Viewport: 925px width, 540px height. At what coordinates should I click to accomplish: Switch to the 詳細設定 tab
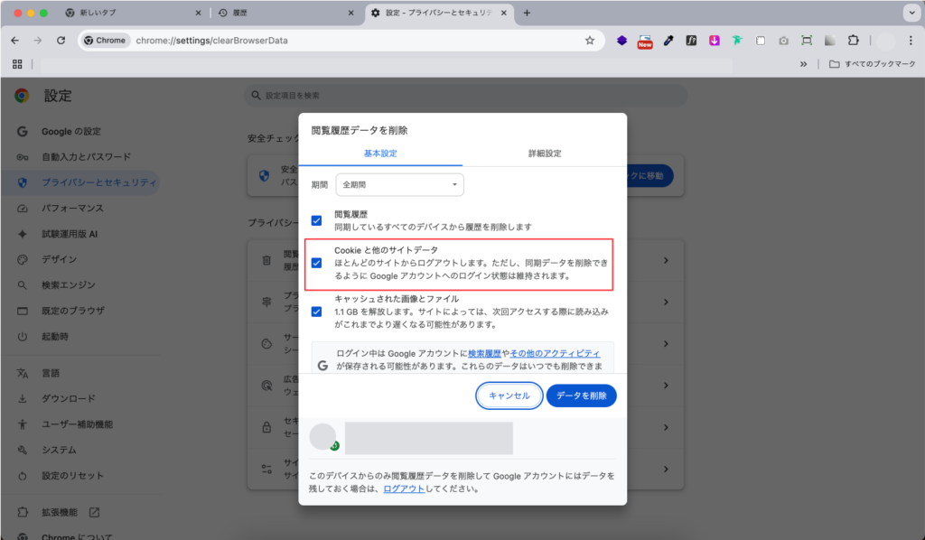pyautogui.click(x=545, y=154)
